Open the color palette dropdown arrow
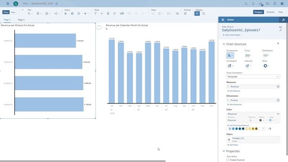Viewport: 288px width, 162px height. point(263,129)
